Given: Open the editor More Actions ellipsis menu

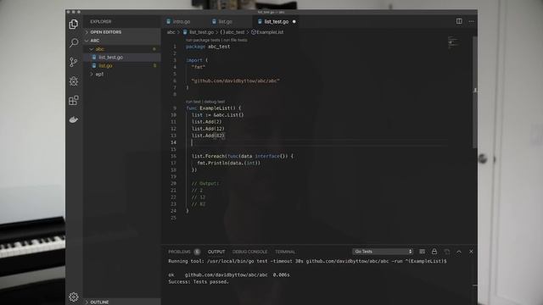Looking at the screenshot, I should click(472, 21).
